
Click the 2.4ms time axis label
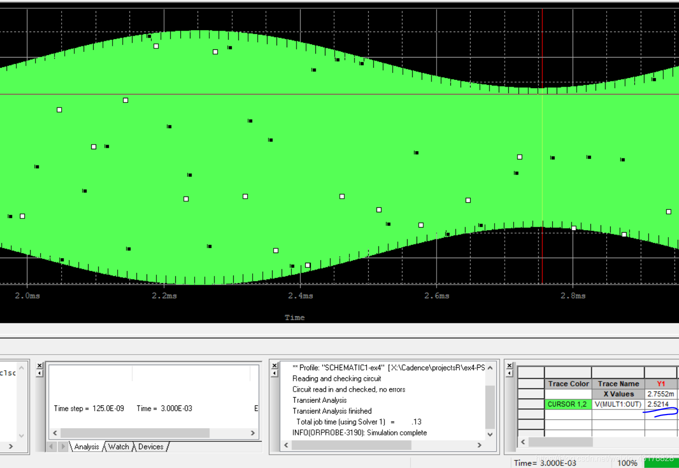(301, 296)
